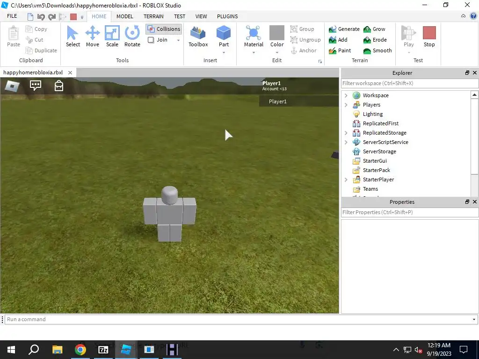
Task: Switch to the VIEW tab
Action: (x=201, y=16)
